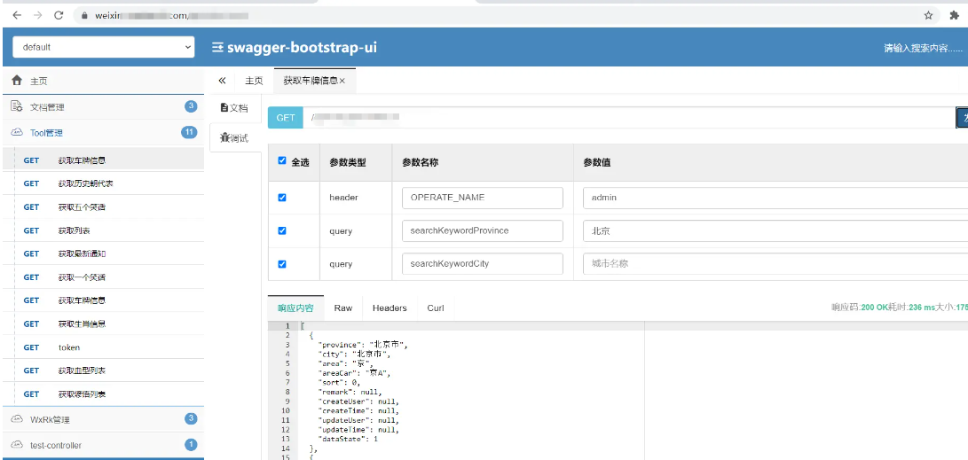The width and height of the screenshot is (968, 460).
Task: Collapse the sidebar with the double-chevron icon
Action: point(222,81)
